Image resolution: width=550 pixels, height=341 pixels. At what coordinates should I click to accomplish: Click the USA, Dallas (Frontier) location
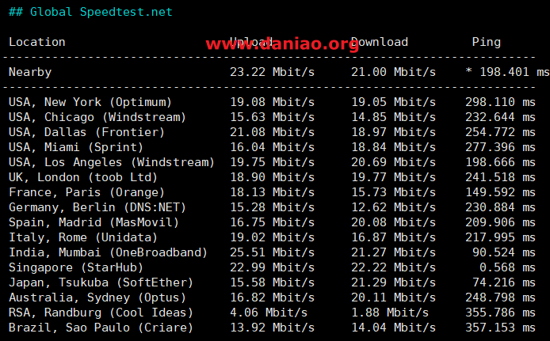86,132
